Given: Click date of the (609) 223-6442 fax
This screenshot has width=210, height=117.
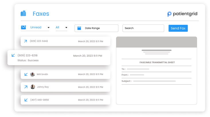Looking at the screenshot, I should click(x=91, y=41).
